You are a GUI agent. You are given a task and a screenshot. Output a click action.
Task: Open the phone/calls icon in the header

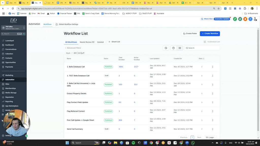[x=235, y=19]
